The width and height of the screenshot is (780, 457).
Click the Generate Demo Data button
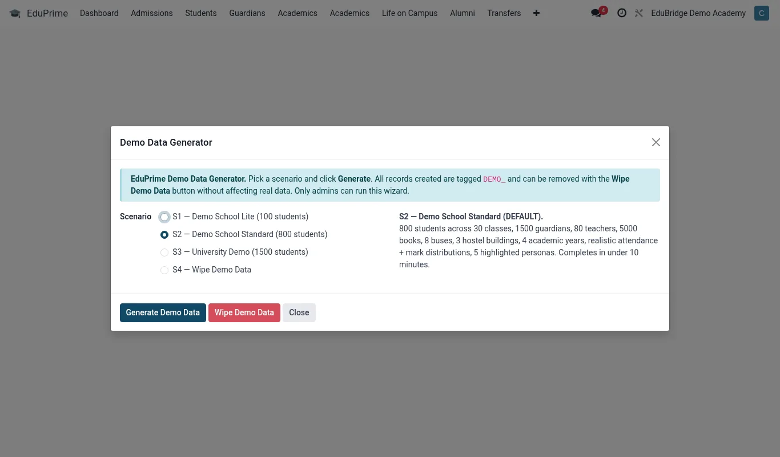[163, 312]
